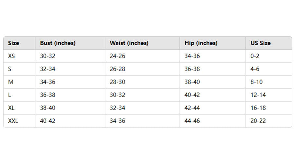Click hip value 40-42
This screenshot has width=295, height=164.
(192, 95)
